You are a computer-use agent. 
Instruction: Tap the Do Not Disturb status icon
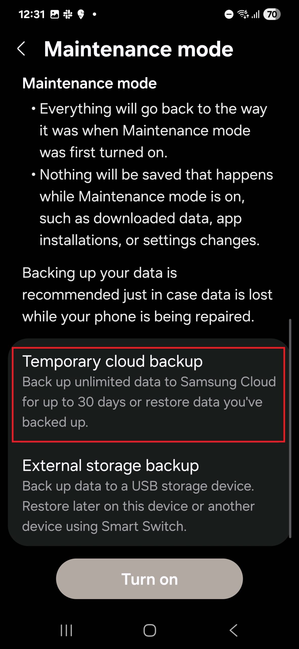229,14
